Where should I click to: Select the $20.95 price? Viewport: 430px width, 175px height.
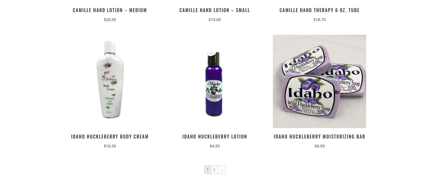[110, 20]
